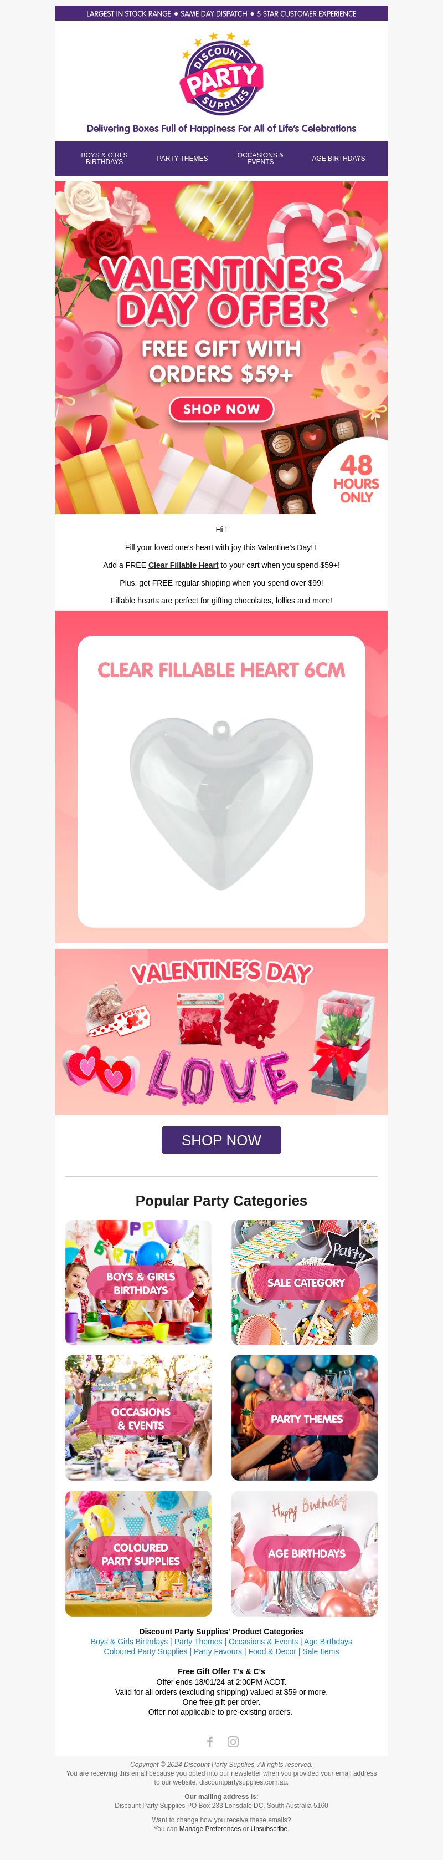Go to Age Birthdays in the navigation bar

click(x=338, y=158)
